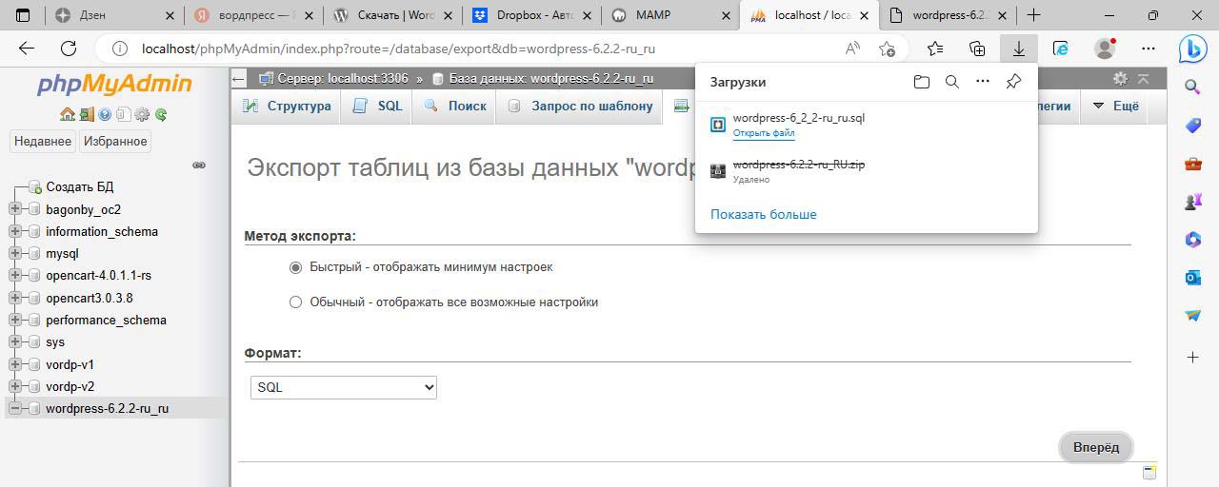Click the green reload navigation panel icon

click(x=161, y=114)
